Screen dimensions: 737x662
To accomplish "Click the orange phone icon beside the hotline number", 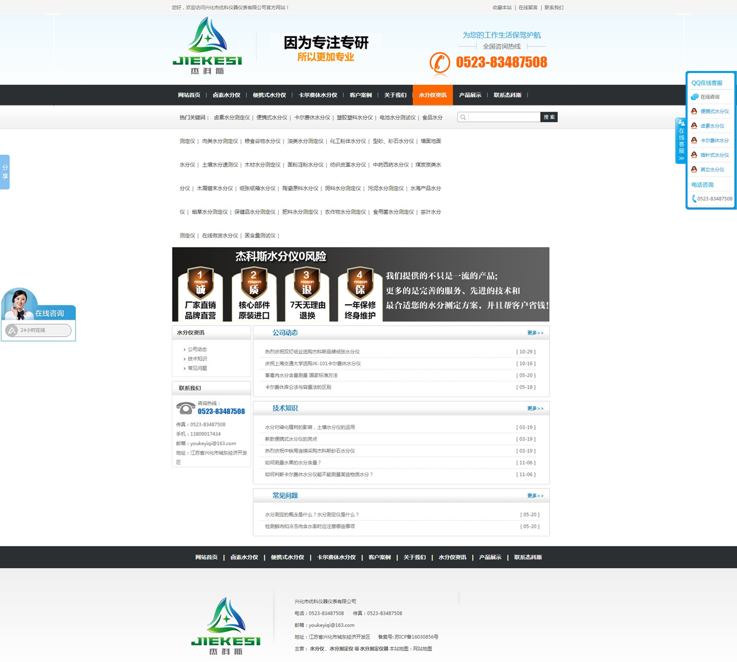I will pyautogui.click(x=440, y=63).
